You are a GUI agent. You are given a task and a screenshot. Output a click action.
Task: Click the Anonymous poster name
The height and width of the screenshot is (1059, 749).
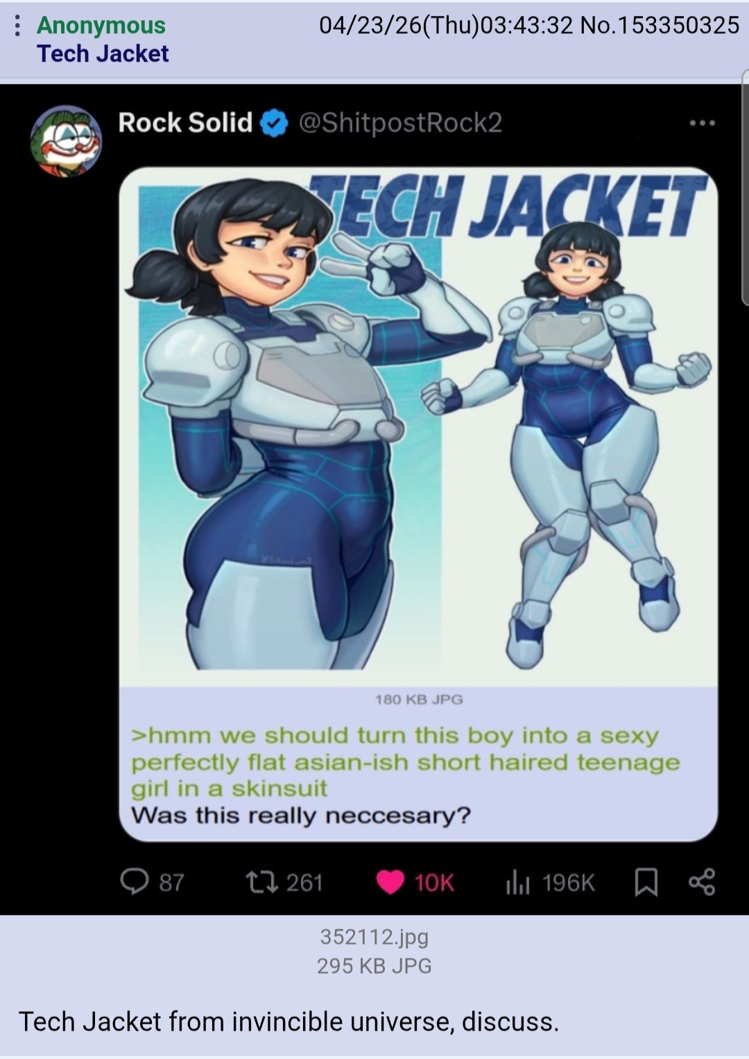(101, 25)
